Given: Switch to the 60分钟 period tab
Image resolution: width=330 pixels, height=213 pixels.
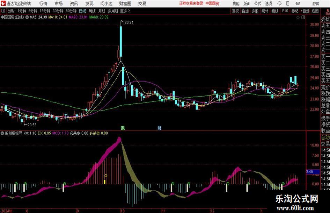Looking at the screenshot, I should [71, 11].
